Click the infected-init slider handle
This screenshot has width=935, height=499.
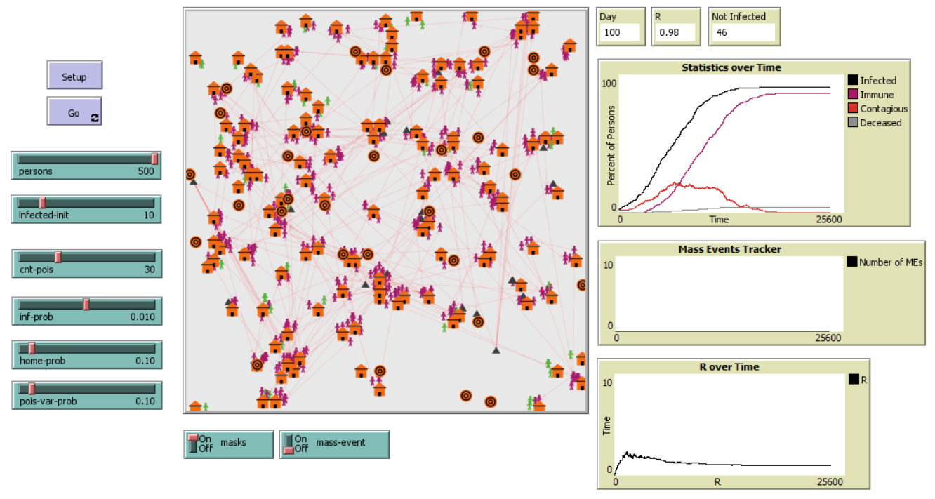tap(42, 203)
